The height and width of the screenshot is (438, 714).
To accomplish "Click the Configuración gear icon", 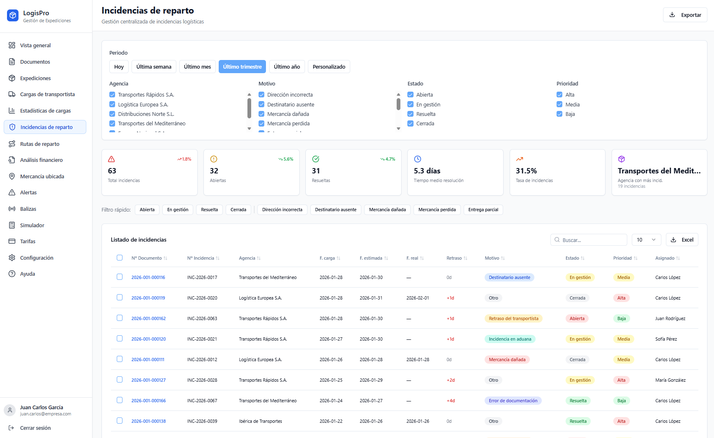I will coord(12,258).
